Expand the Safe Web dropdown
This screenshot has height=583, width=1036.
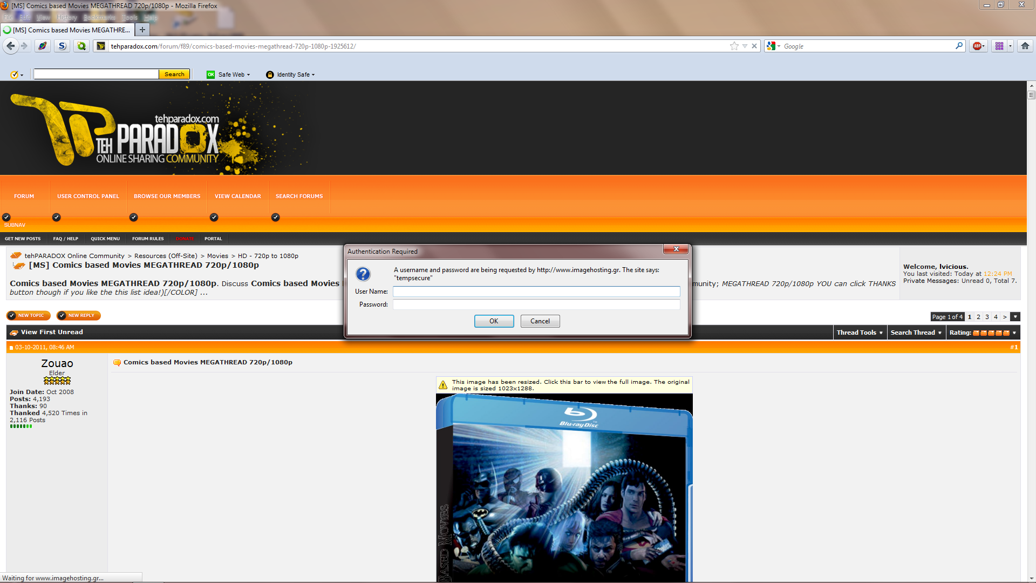234,74
